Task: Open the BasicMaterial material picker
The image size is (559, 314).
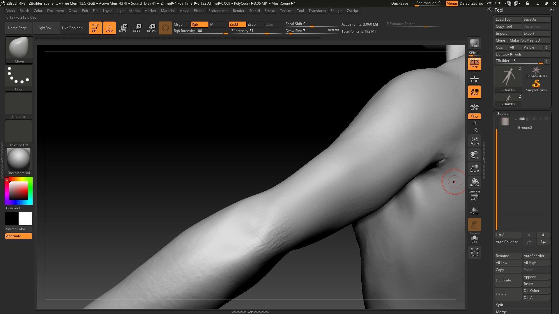Action: pyautogui.click(x=19, y=161)
